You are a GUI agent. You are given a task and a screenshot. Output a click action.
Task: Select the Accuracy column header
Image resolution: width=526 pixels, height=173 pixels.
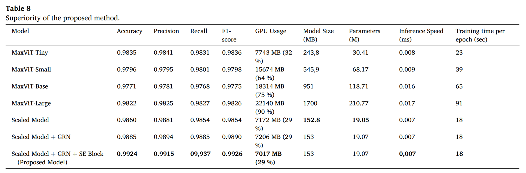(129, 31)
